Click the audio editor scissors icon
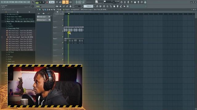197x110 pixels. 125,2
